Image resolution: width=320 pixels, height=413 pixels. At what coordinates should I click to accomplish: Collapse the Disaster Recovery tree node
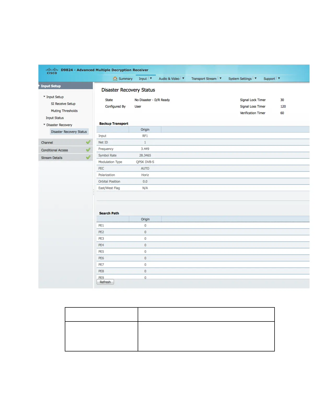pos(44,125)
